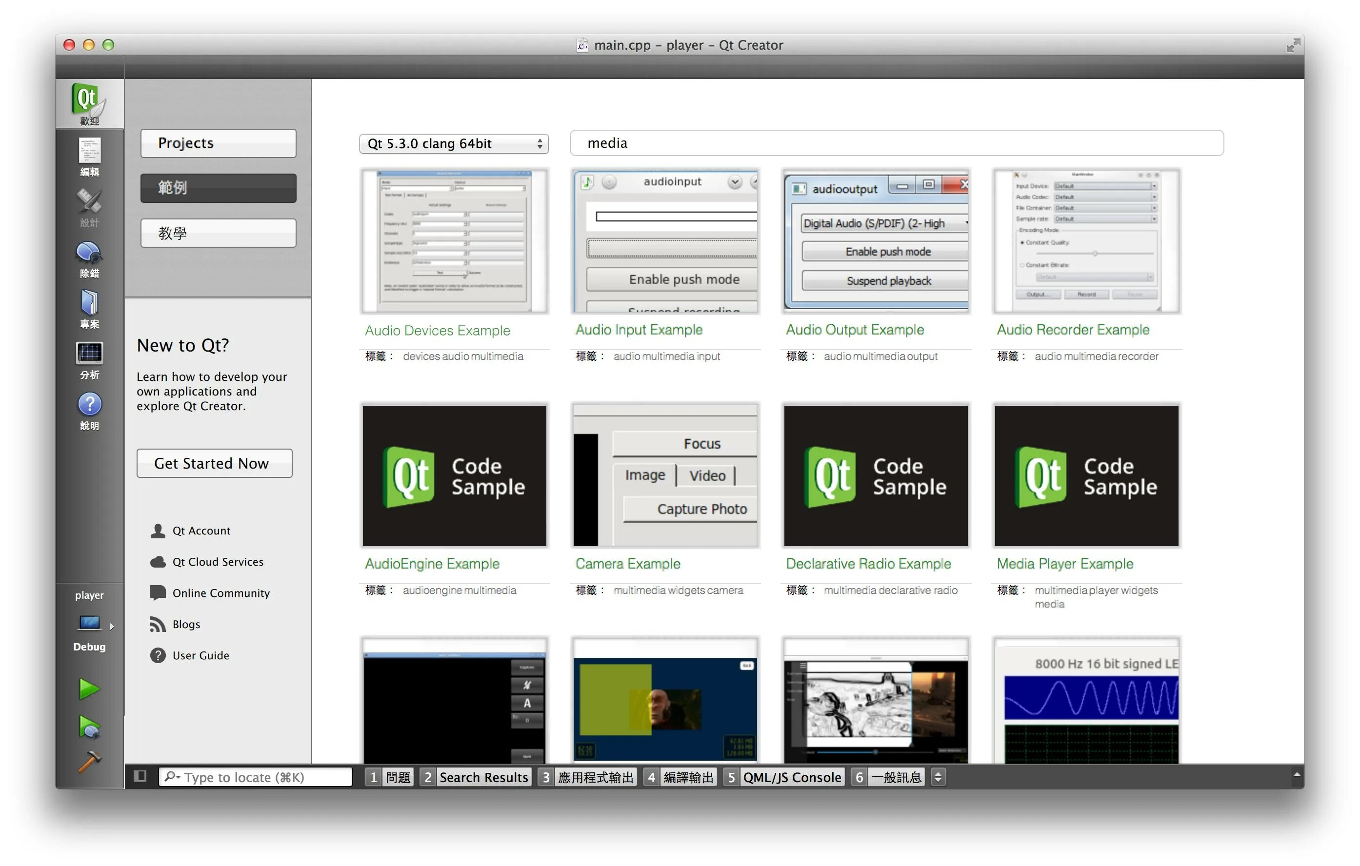The image size is (1360, 866).
Task: Open the Design (設計) mode
Action: coord(89,208)
